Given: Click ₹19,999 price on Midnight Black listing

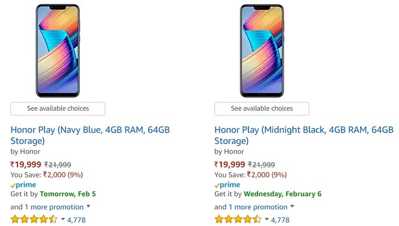Looking at the screenshot, I should point(230,164).
